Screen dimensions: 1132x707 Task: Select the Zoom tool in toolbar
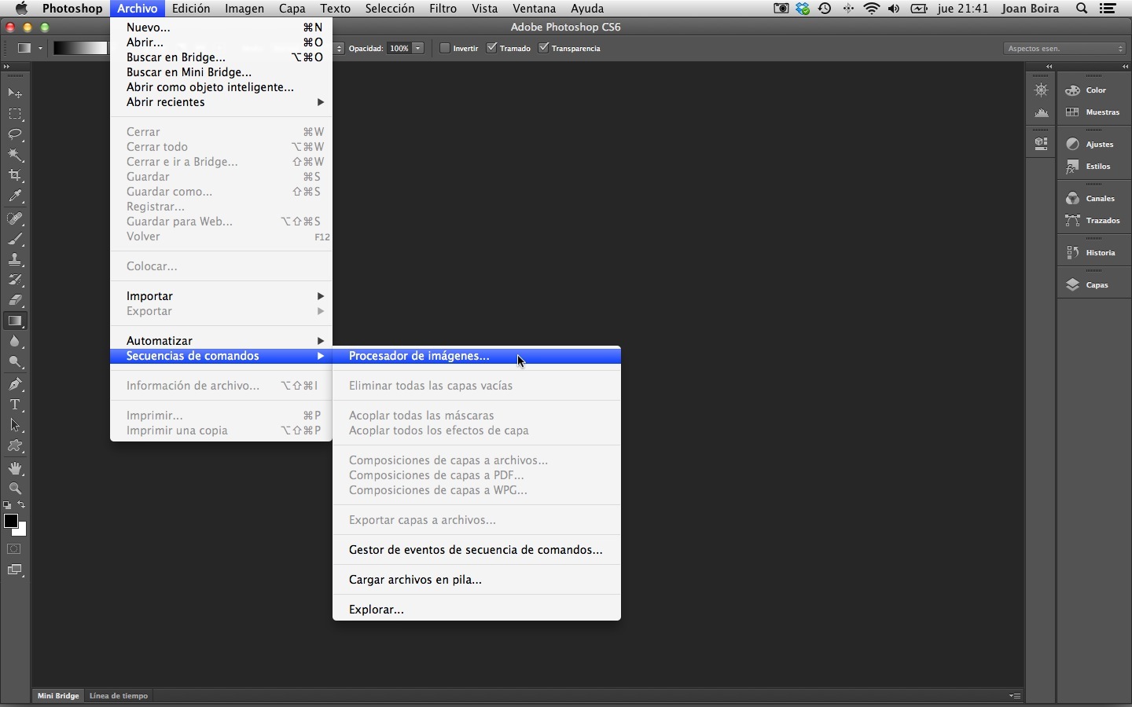[15, 489]
